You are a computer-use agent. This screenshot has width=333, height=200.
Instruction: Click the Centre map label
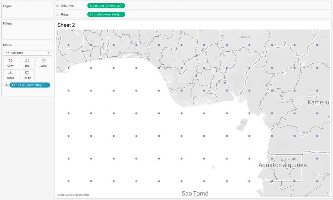pos(314,97)
